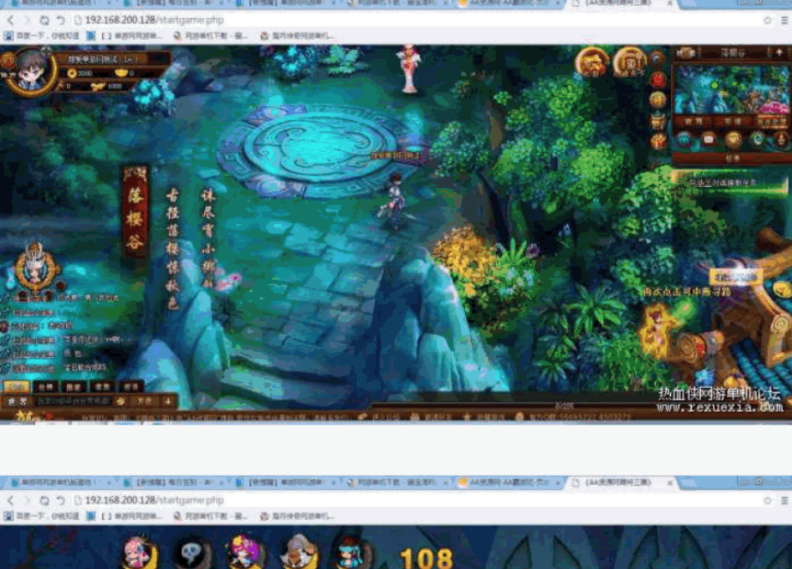Image resolution: width=792 pixels, height=569 pixels.
Task: Open the first large gold round event icon
Action: pyautogui.click(x=592, y=63)
